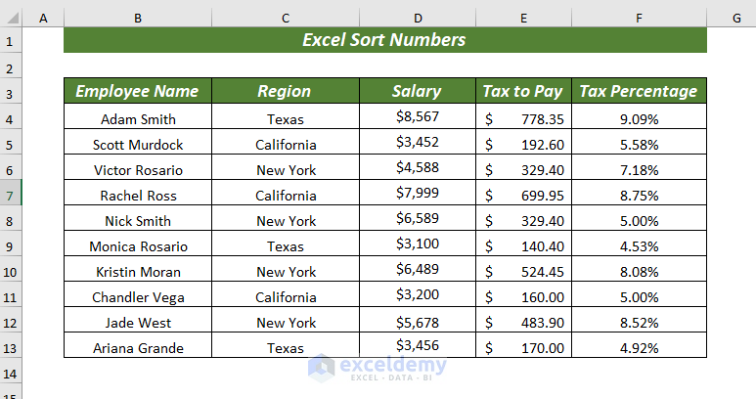Select Jade West's 8.52% cell

[639, 323]
